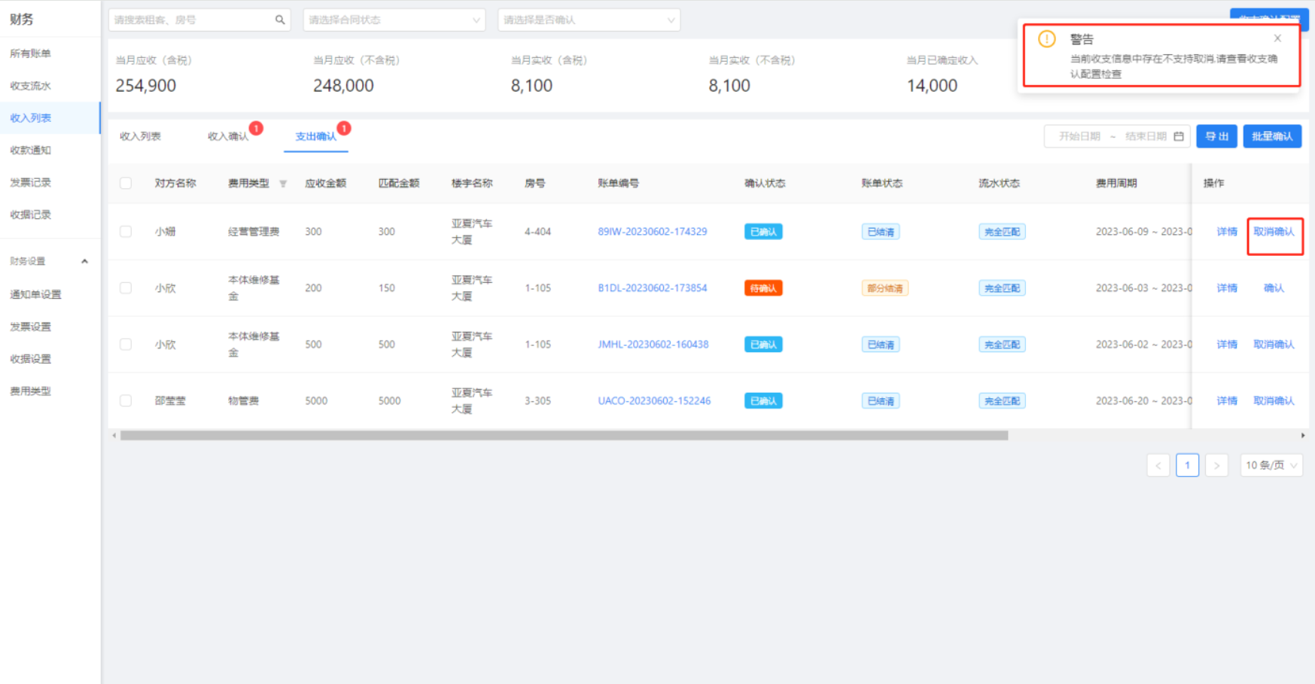Open the contract status dropdown
Image resolution: width=1315 pixels, height=684 pixels.
coord(394,20)
